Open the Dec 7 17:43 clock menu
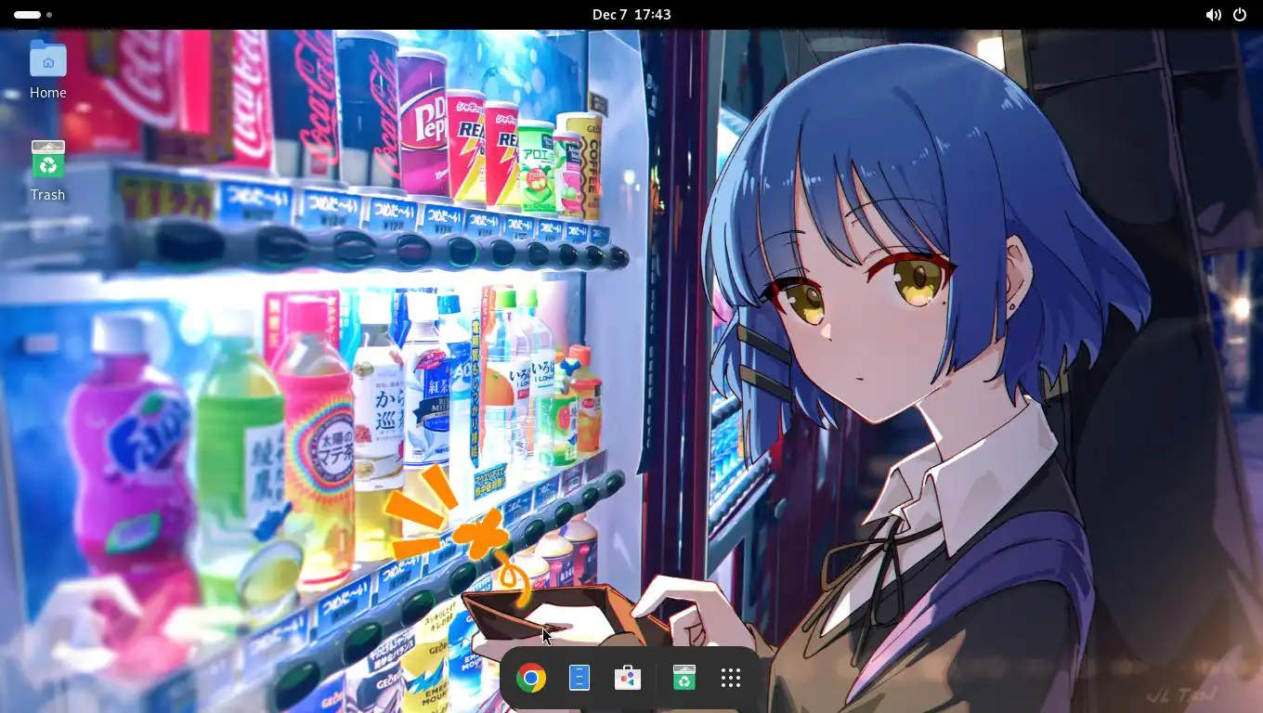Viewport: 1263px width, 713px height. 631,15
